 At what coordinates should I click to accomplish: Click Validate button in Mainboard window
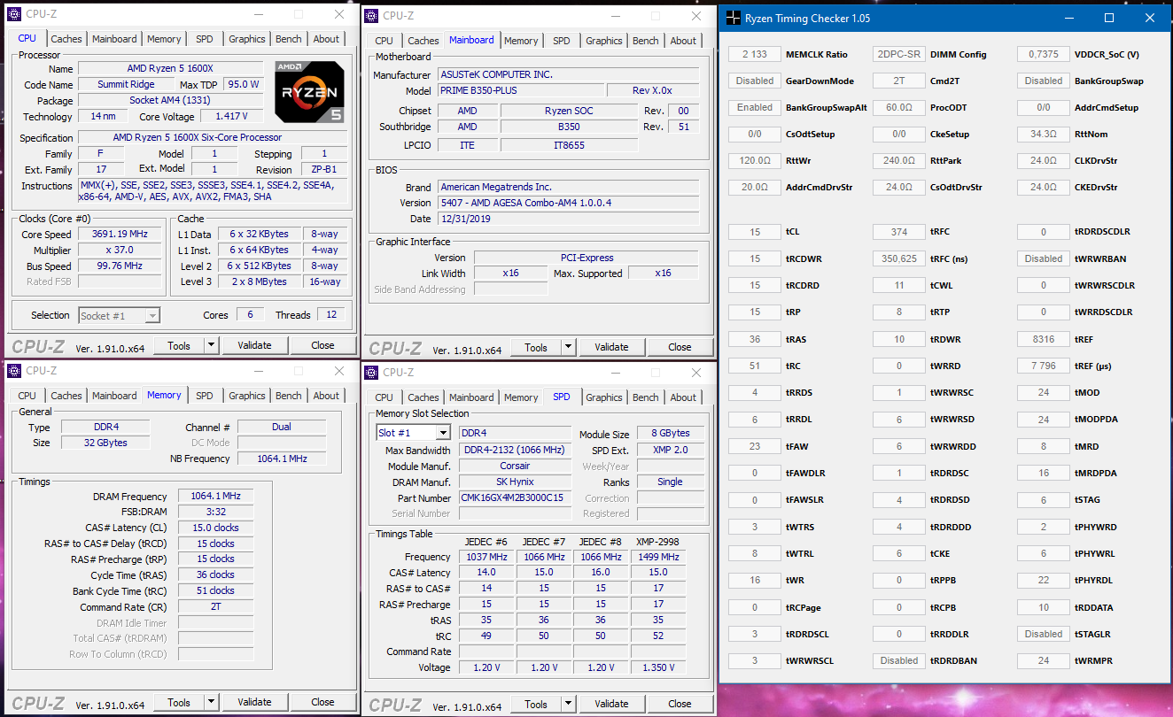(611, 347)
